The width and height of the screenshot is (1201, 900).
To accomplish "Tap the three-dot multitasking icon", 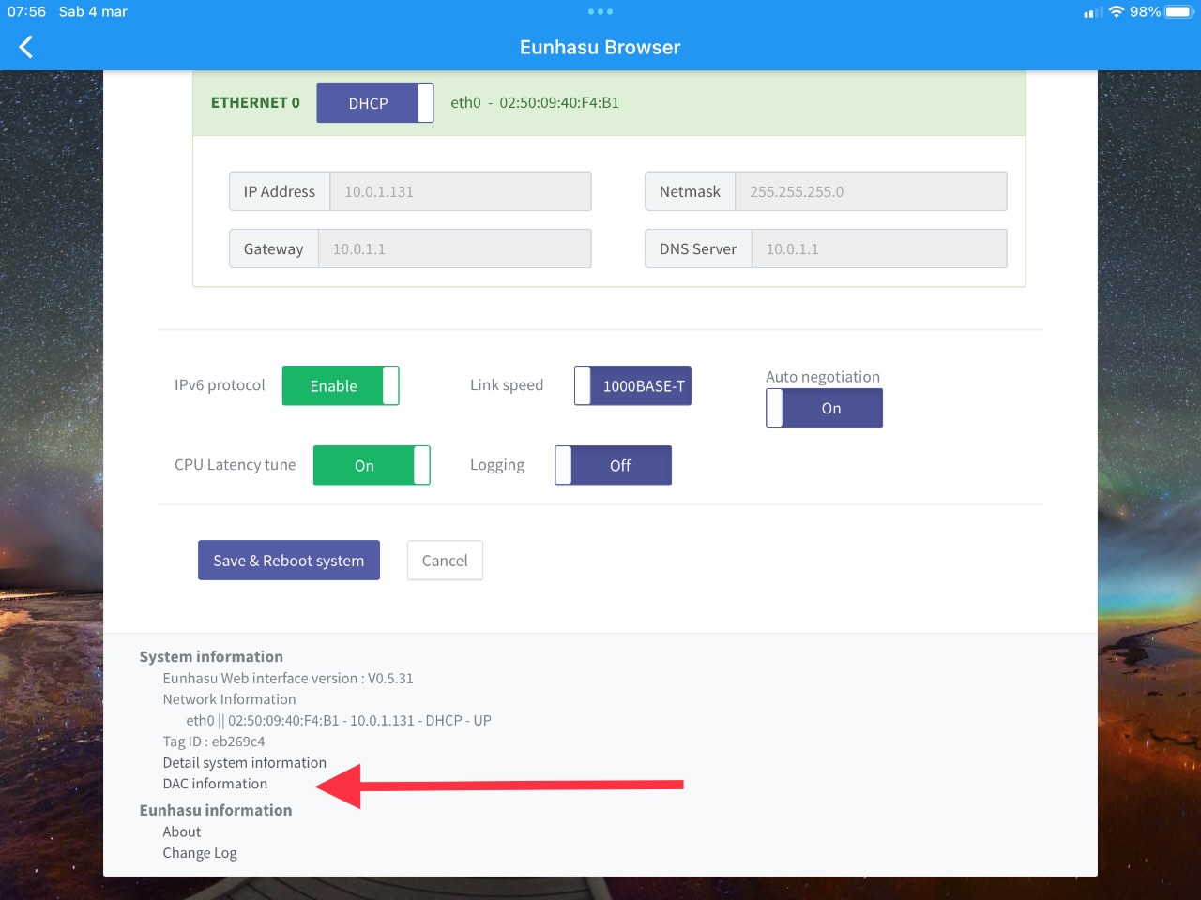I will coord(600,12).
